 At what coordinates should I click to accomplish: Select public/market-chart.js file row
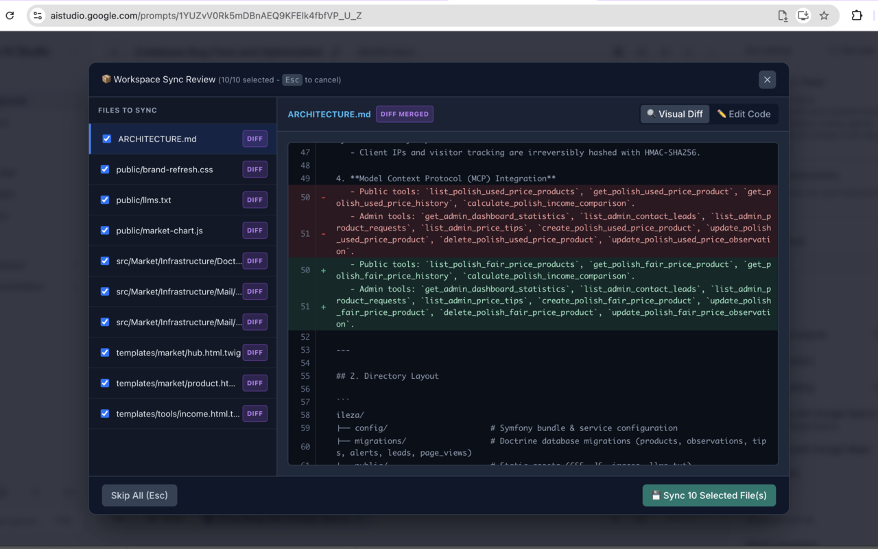[x=183, y=230]
